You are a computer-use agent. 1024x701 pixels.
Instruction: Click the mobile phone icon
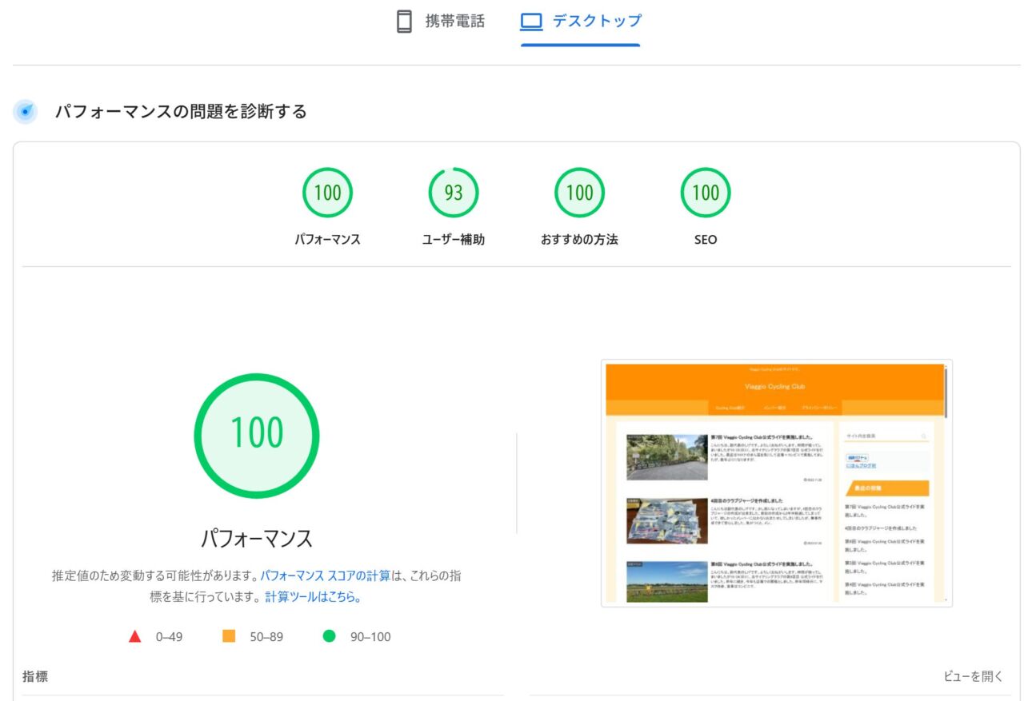(x=404, y=22)
